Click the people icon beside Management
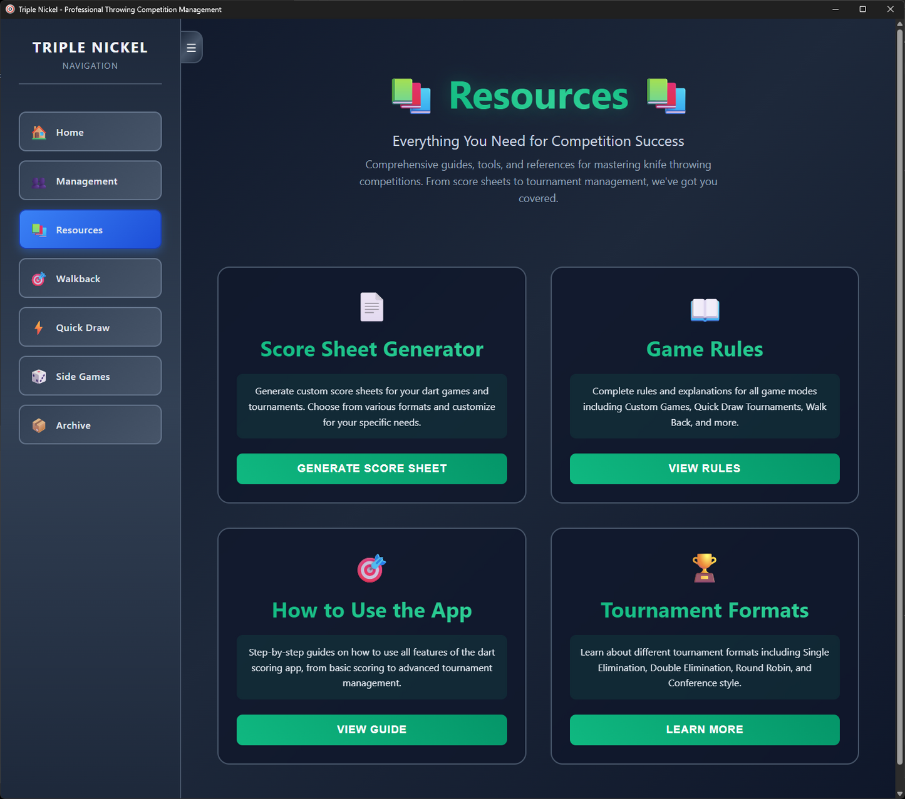 click(x=39, y=181)
